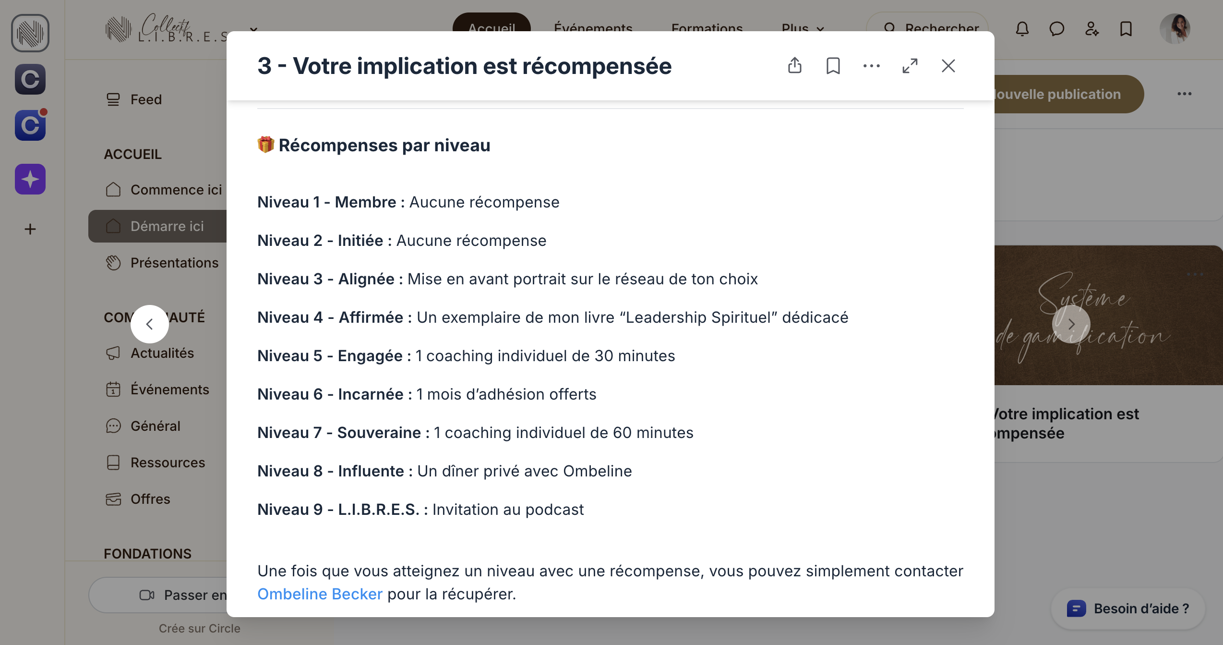Bookmark the post in the modal header
This screenshot has width=1223, height=645.
[x=833, y=65]
